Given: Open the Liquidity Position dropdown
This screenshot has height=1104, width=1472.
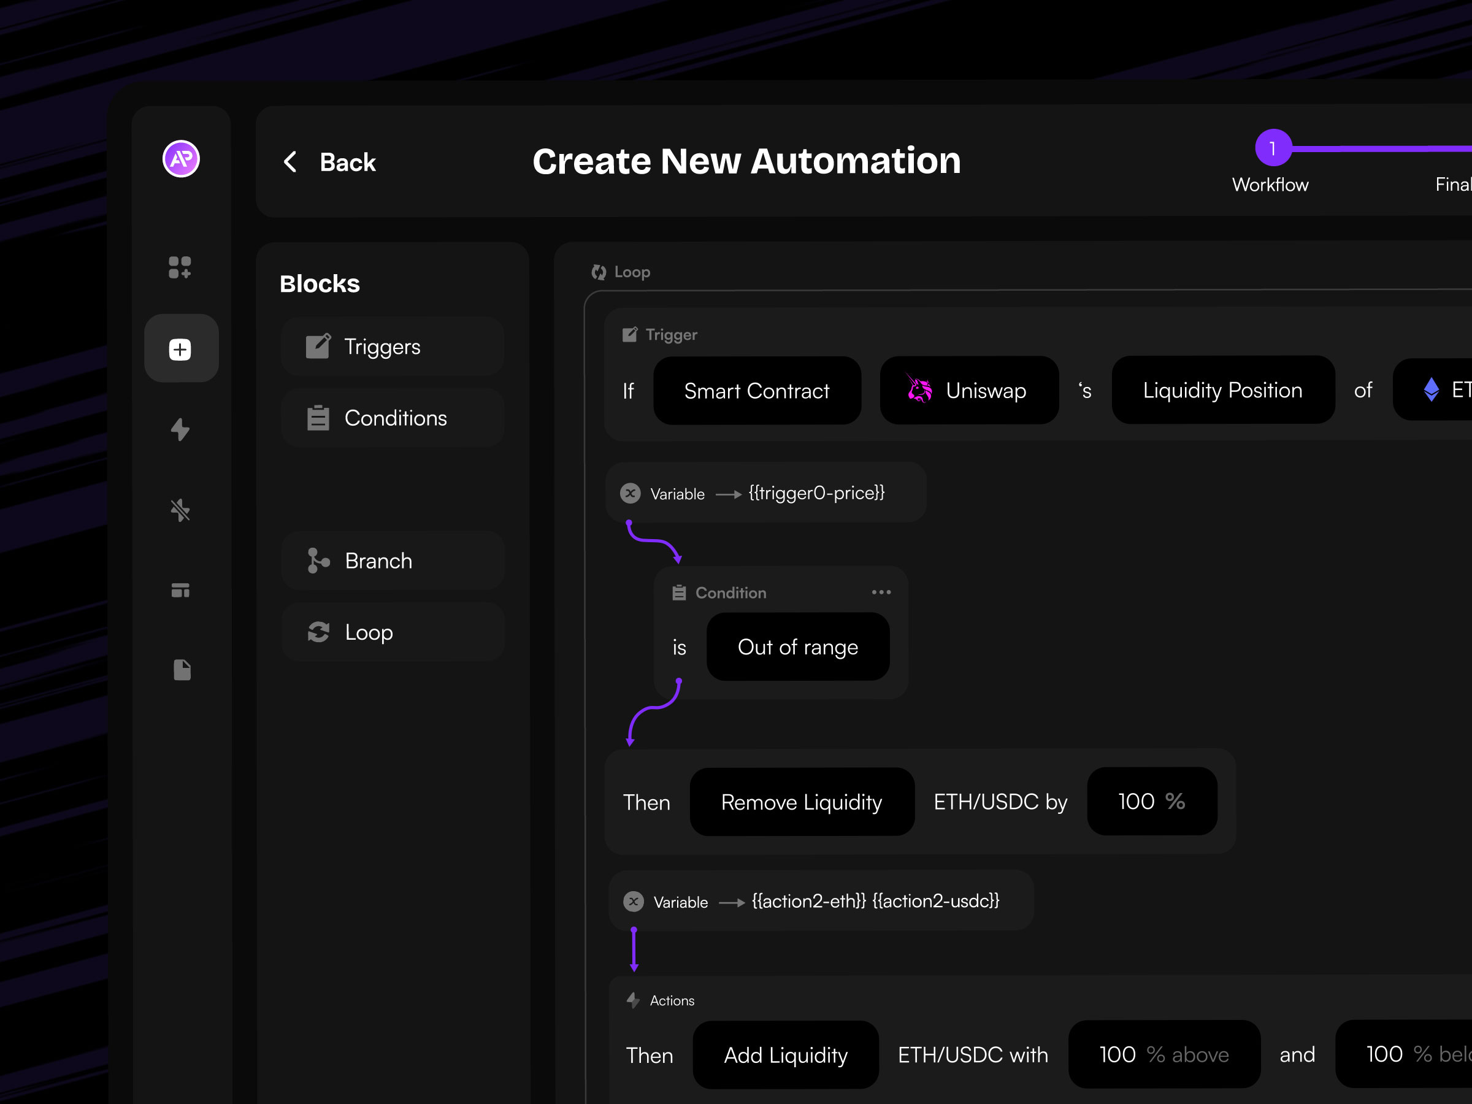Looking at the screenshot, I should [1222, 390].
